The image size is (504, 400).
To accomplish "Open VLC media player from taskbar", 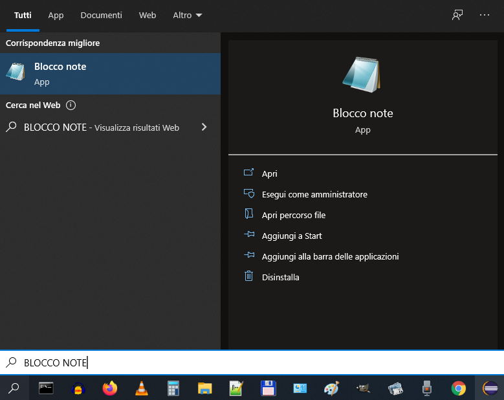I will click(x=142, y=388).
